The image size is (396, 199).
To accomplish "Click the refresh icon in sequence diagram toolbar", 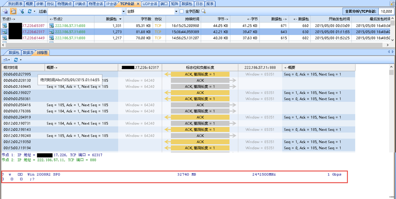I will 16,60.
